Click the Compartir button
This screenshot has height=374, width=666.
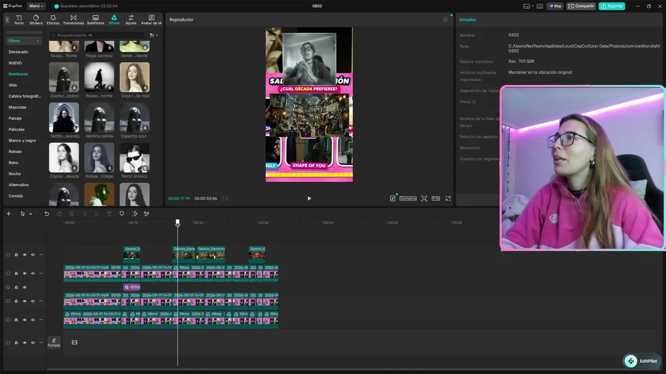(x=581, y=6)
